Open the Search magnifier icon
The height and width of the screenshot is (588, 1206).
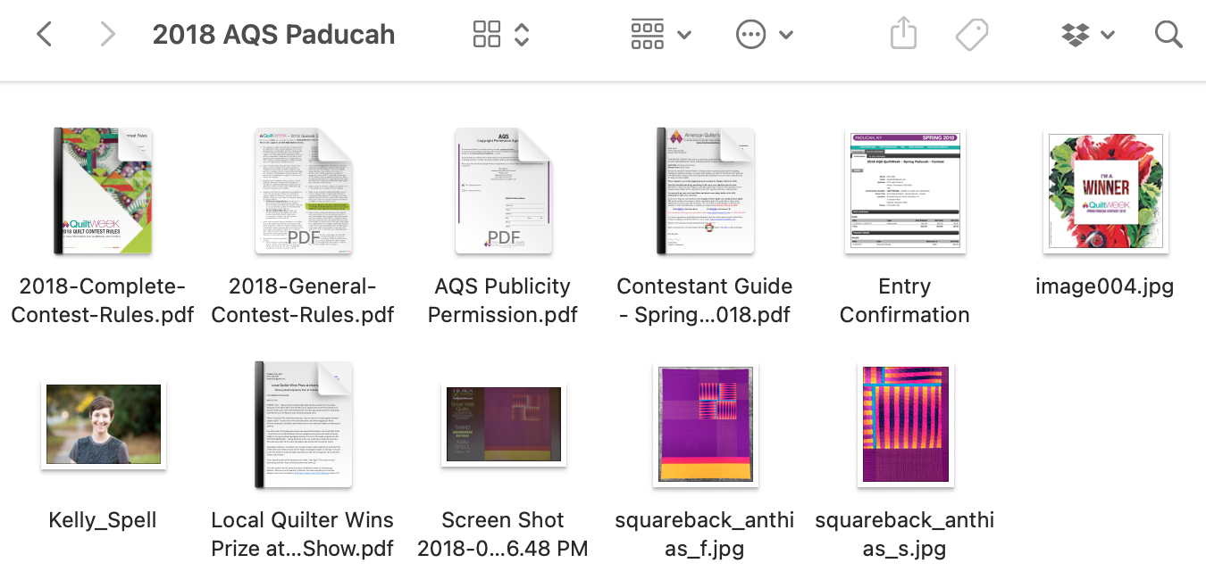click(1168, 34)
